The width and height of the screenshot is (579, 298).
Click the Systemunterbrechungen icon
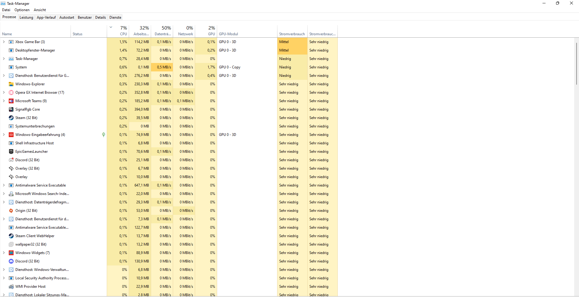tap(11, 126)
